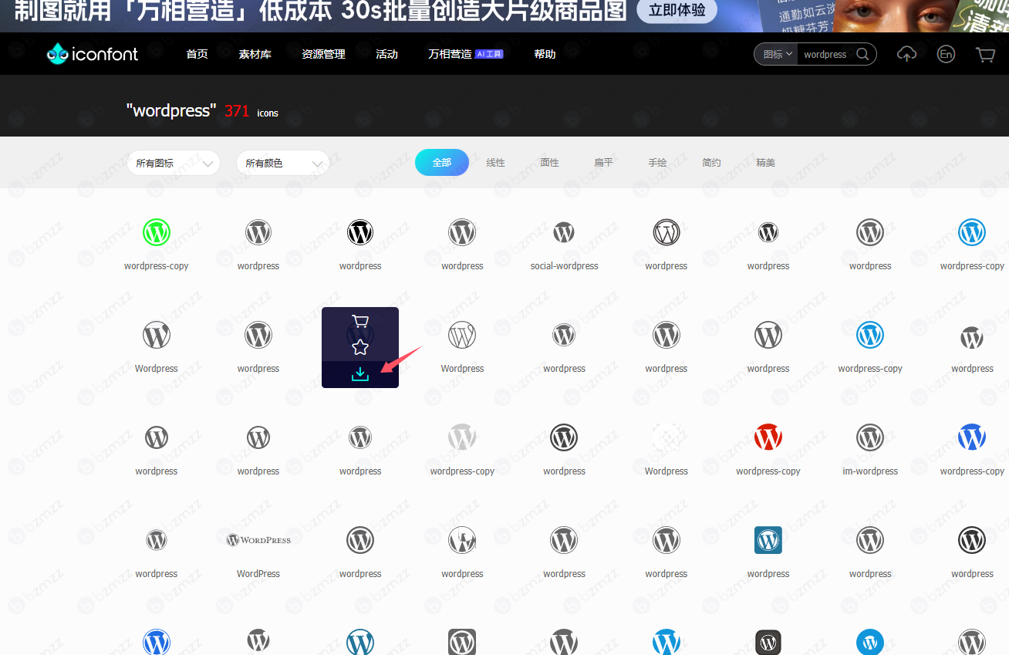Switch to the 线性 style tab

(496, 163)
